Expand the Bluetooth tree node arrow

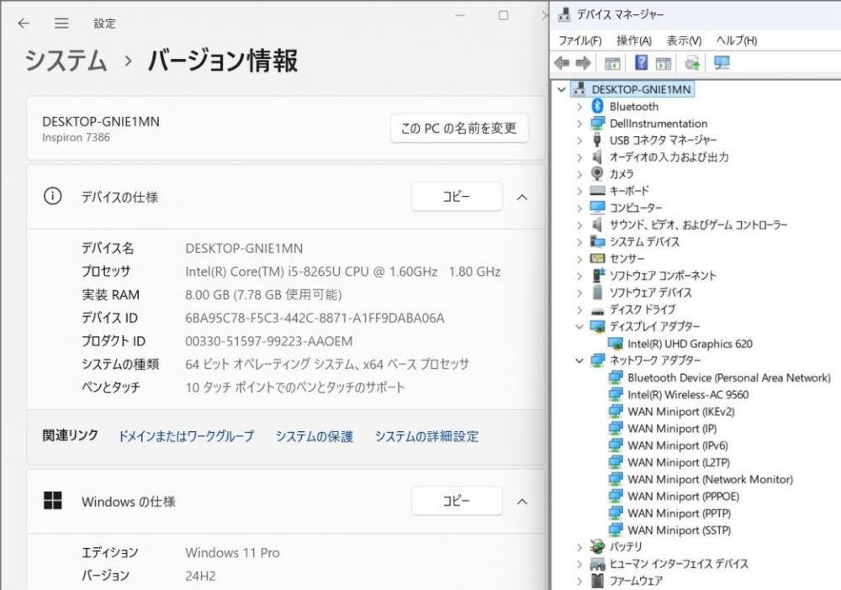coord(579,107)
